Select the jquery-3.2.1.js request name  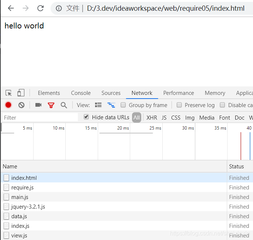pos(28,207)
